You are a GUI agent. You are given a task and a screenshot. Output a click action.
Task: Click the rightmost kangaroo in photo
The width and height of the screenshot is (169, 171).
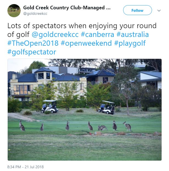[x=128, y=126]
